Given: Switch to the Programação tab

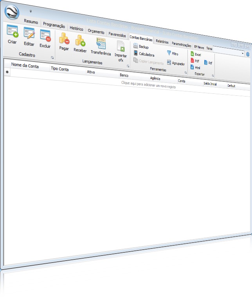Looking at the screenshot, I should 54,25.
